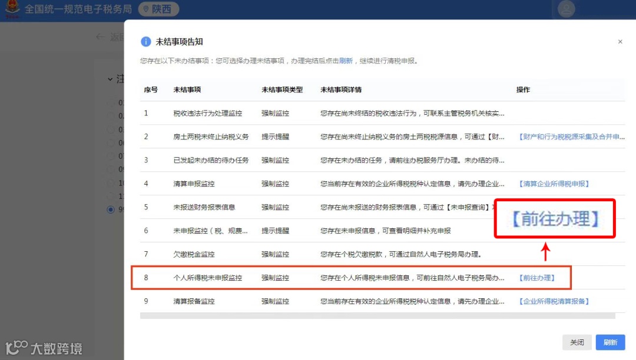The height and width of the screenshot is (360, 636).
Task: Click the 未报送财务报表信息 cell
Action: 204,207
